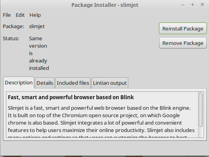This screenshot has width=209, height=157.
Task: Close the Package Installer window
Action: (202, 5)
